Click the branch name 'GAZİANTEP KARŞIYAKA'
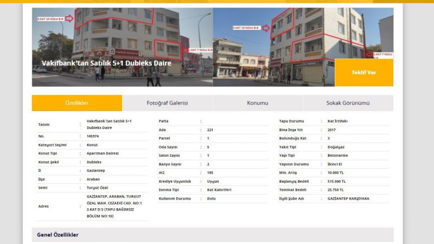This screenshot has height=244, width=434. 348,198
